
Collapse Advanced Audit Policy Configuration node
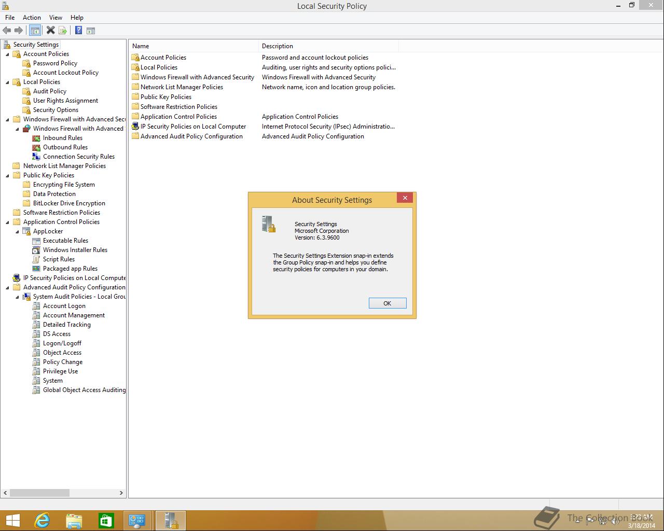click(x=7, y=287)
